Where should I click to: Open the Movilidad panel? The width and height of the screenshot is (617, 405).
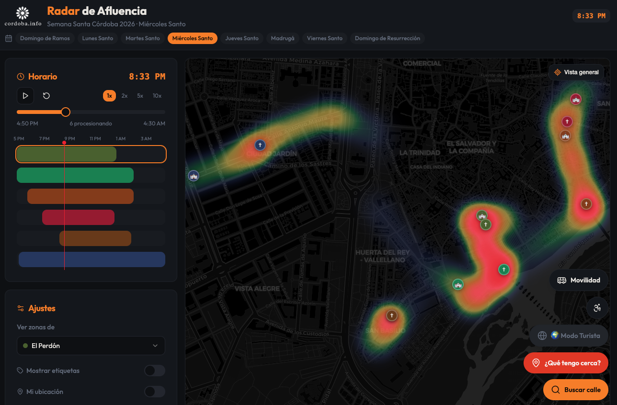tap(578, 280)
